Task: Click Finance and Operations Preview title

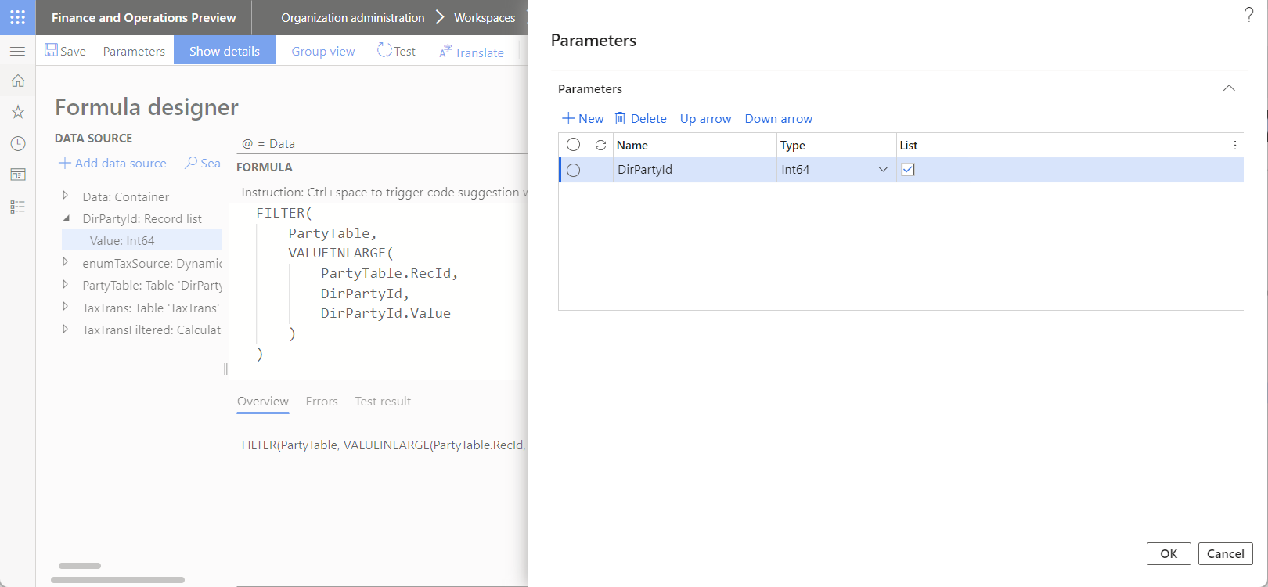Action: [x=143, y=17]
